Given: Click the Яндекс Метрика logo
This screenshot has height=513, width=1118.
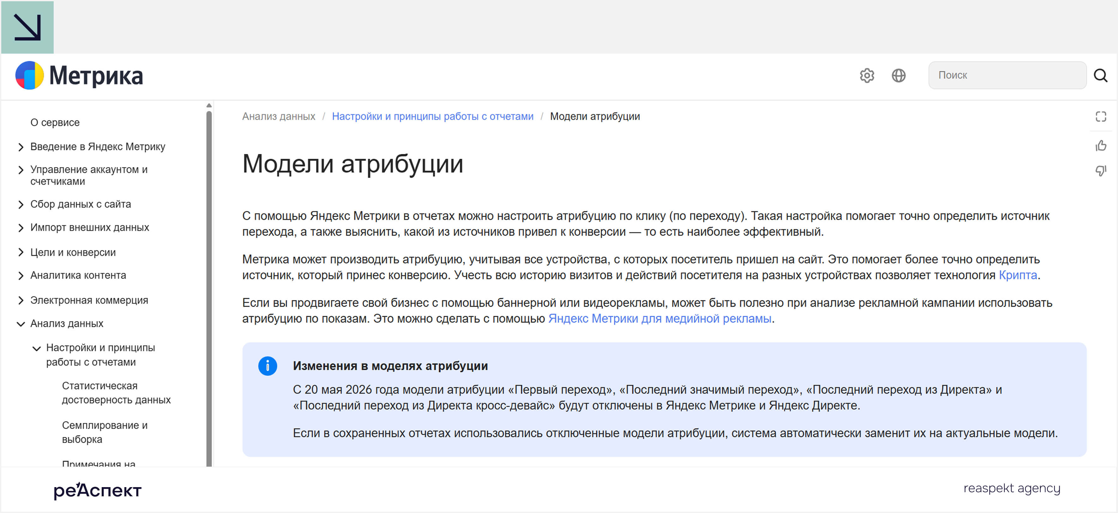Looking at the screenshot, I should [79, 75].
